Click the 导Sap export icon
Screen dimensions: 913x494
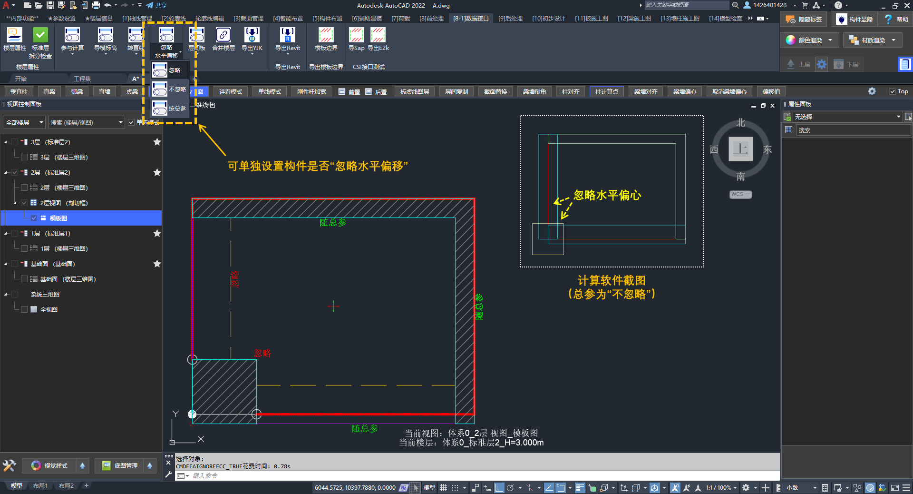pyautogui.click(x=356, y=35)
